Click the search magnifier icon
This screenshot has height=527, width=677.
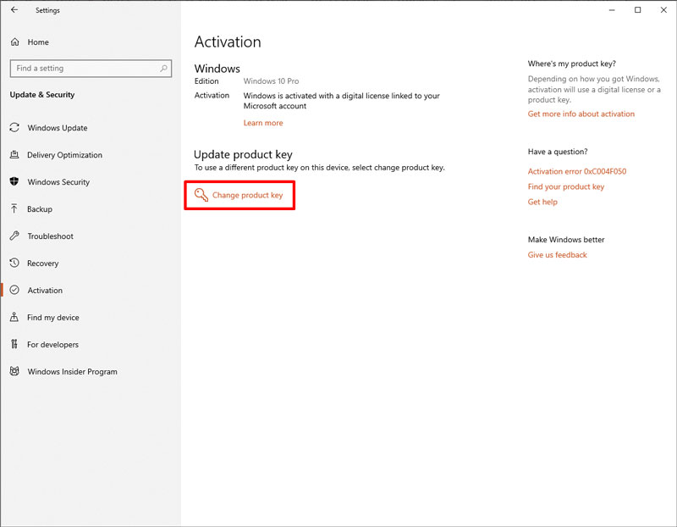pyautogui.click(x=163, y=69)
